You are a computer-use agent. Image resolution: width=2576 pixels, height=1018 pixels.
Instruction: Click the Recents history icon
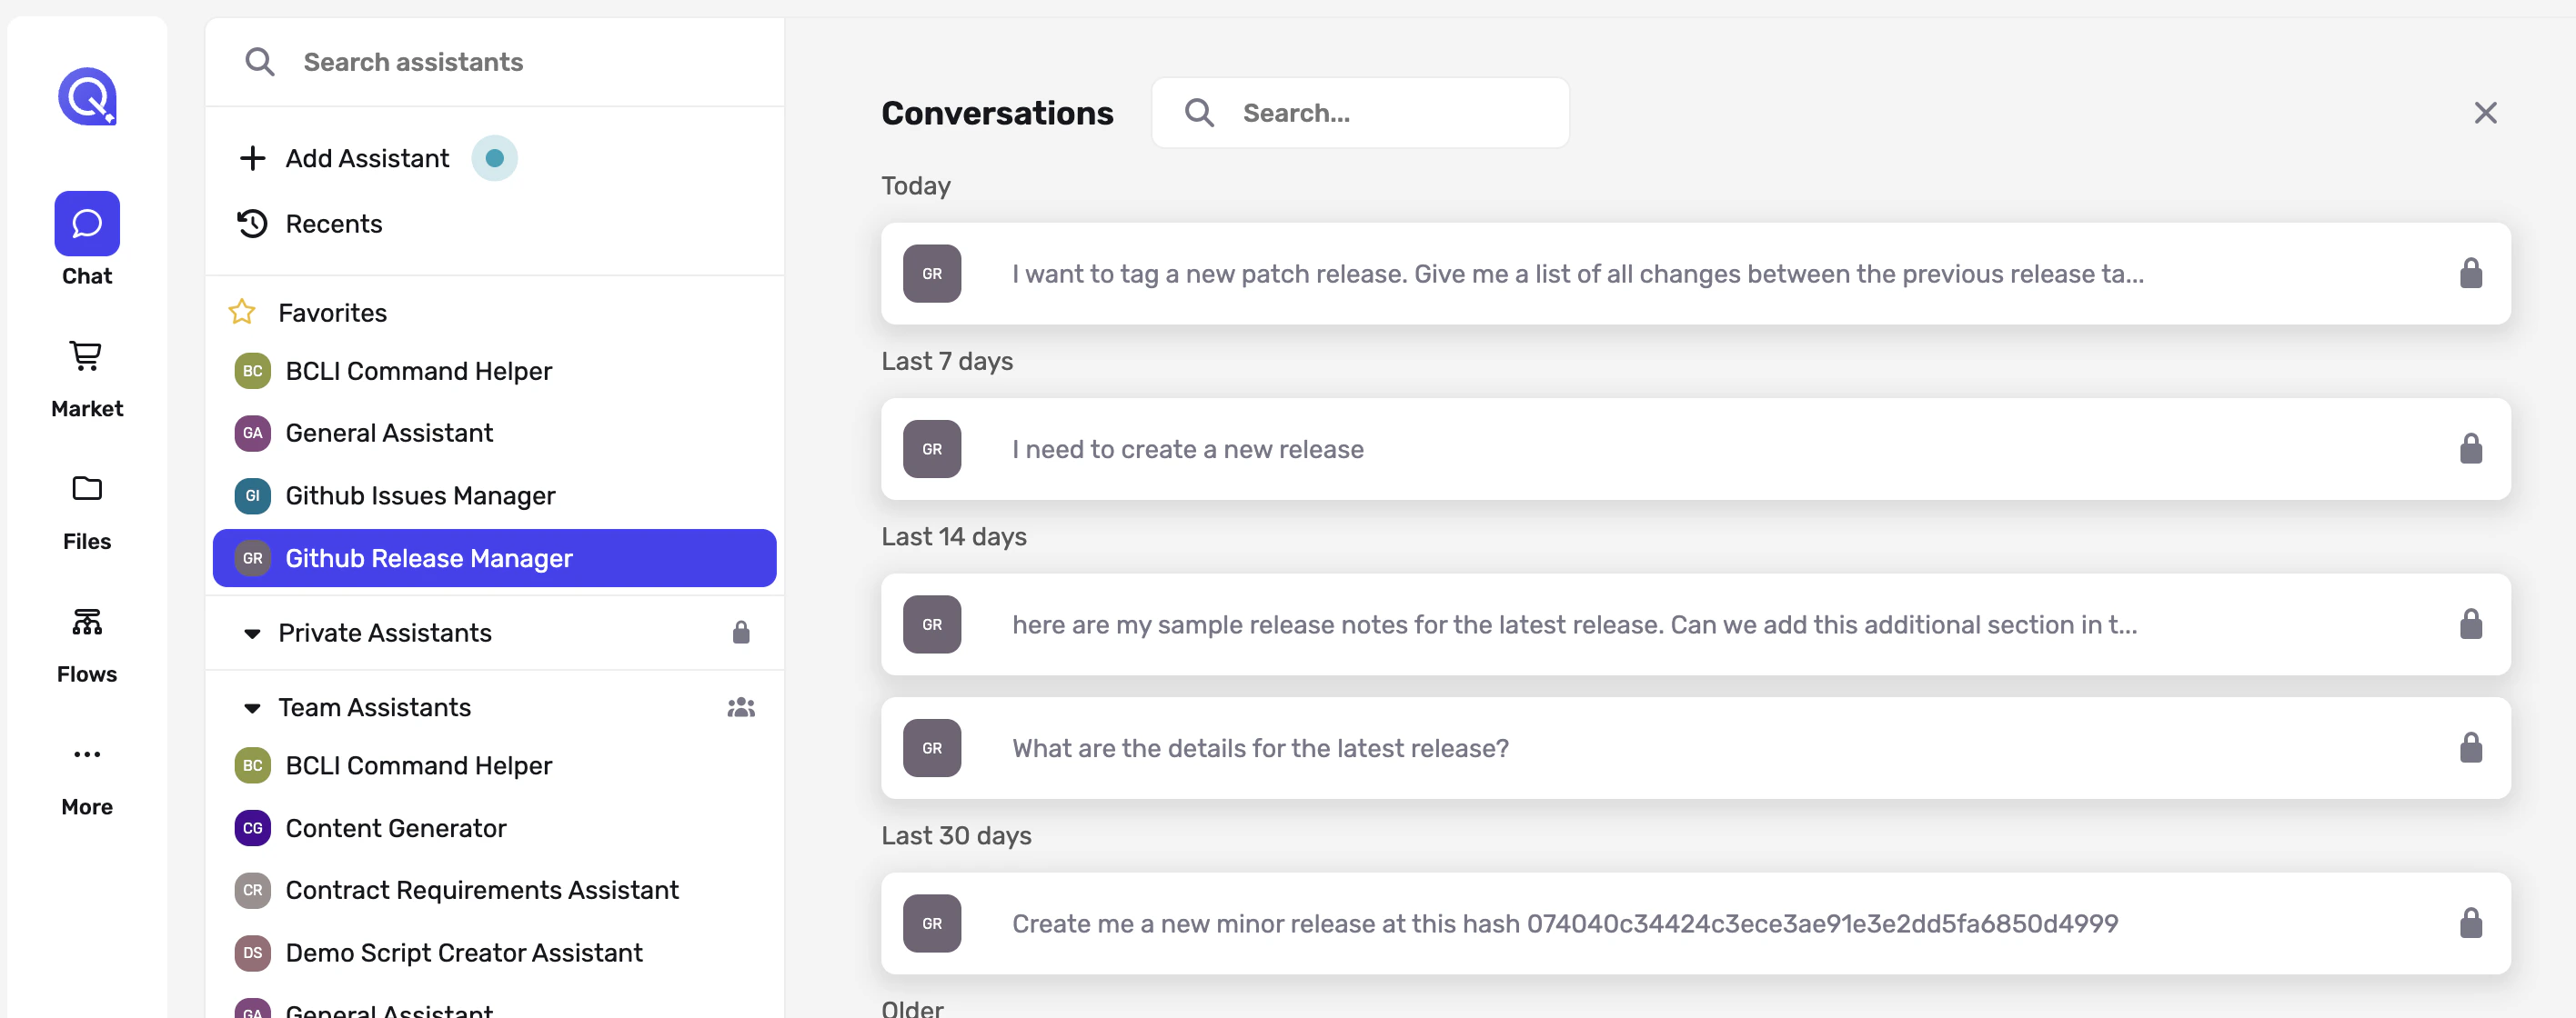[x=252, y=224]
